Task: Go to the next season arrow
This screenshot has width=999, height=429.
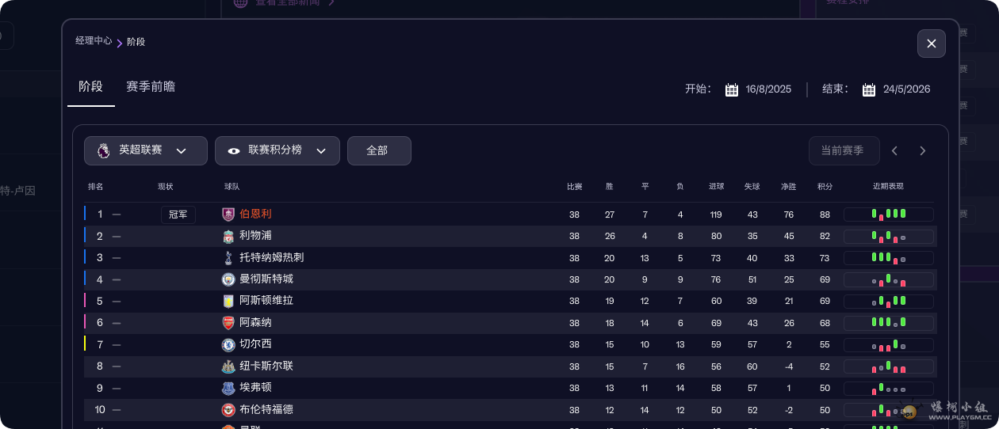Action: (922, 150)
